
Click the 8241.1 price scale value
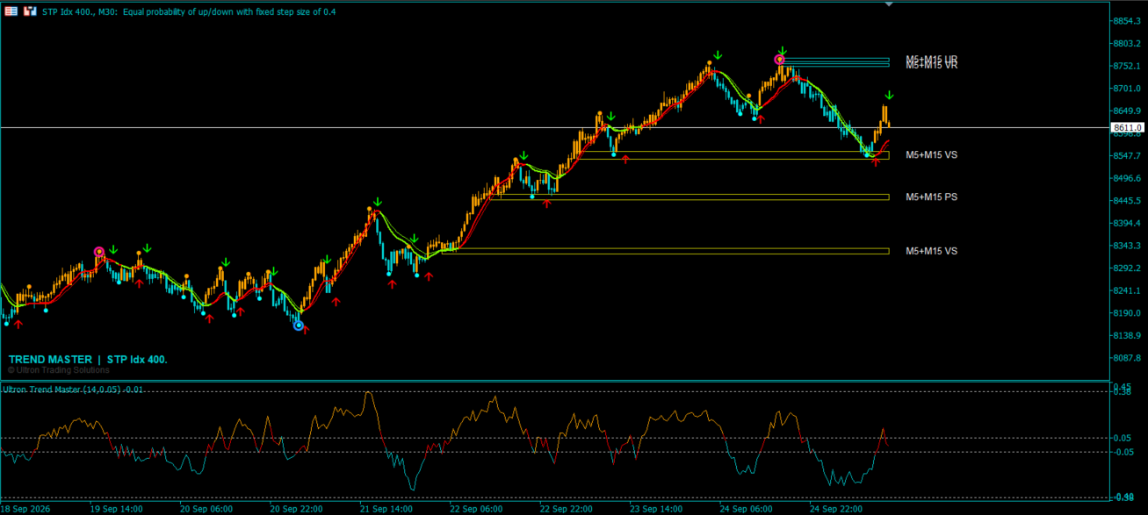tap(1125, 290)
